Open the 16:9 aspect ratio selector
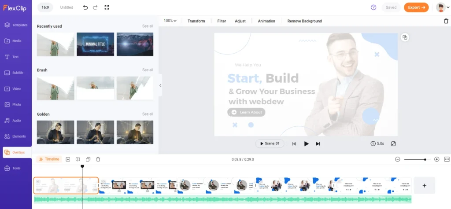 point(45,7)
